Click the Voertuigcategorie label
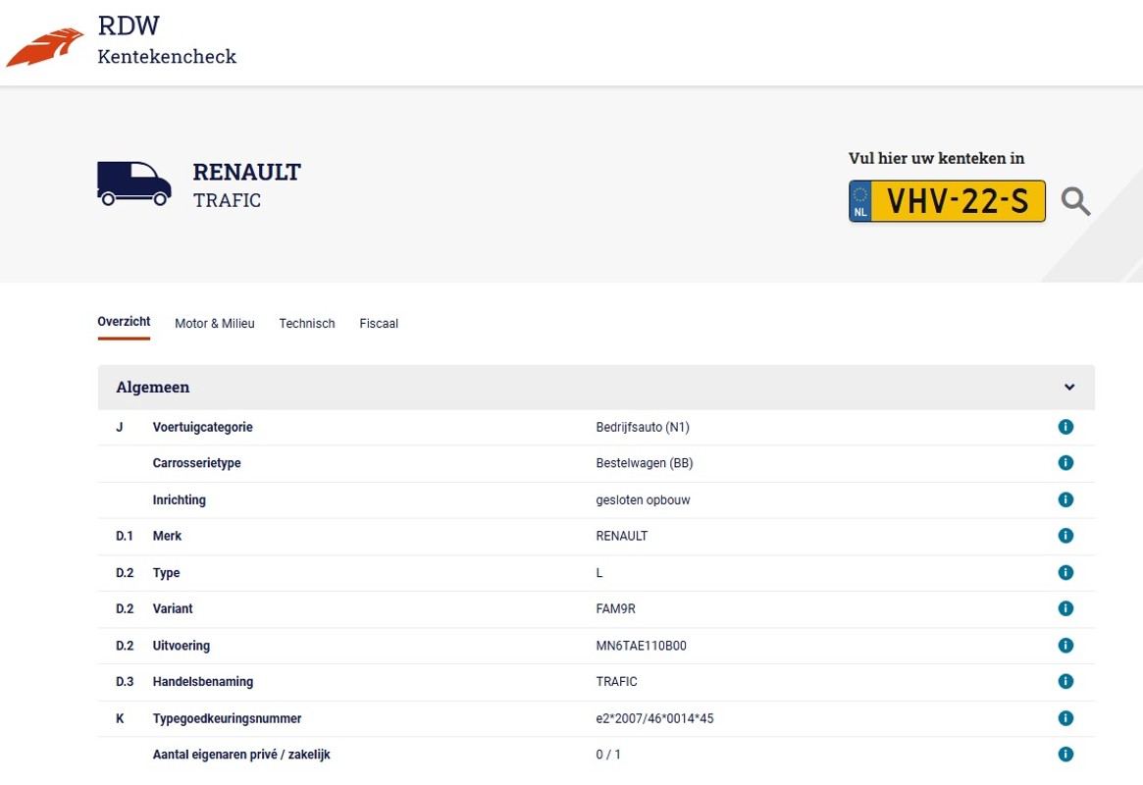This screenshot has width=1143, height=785. [x=203, y=427]
